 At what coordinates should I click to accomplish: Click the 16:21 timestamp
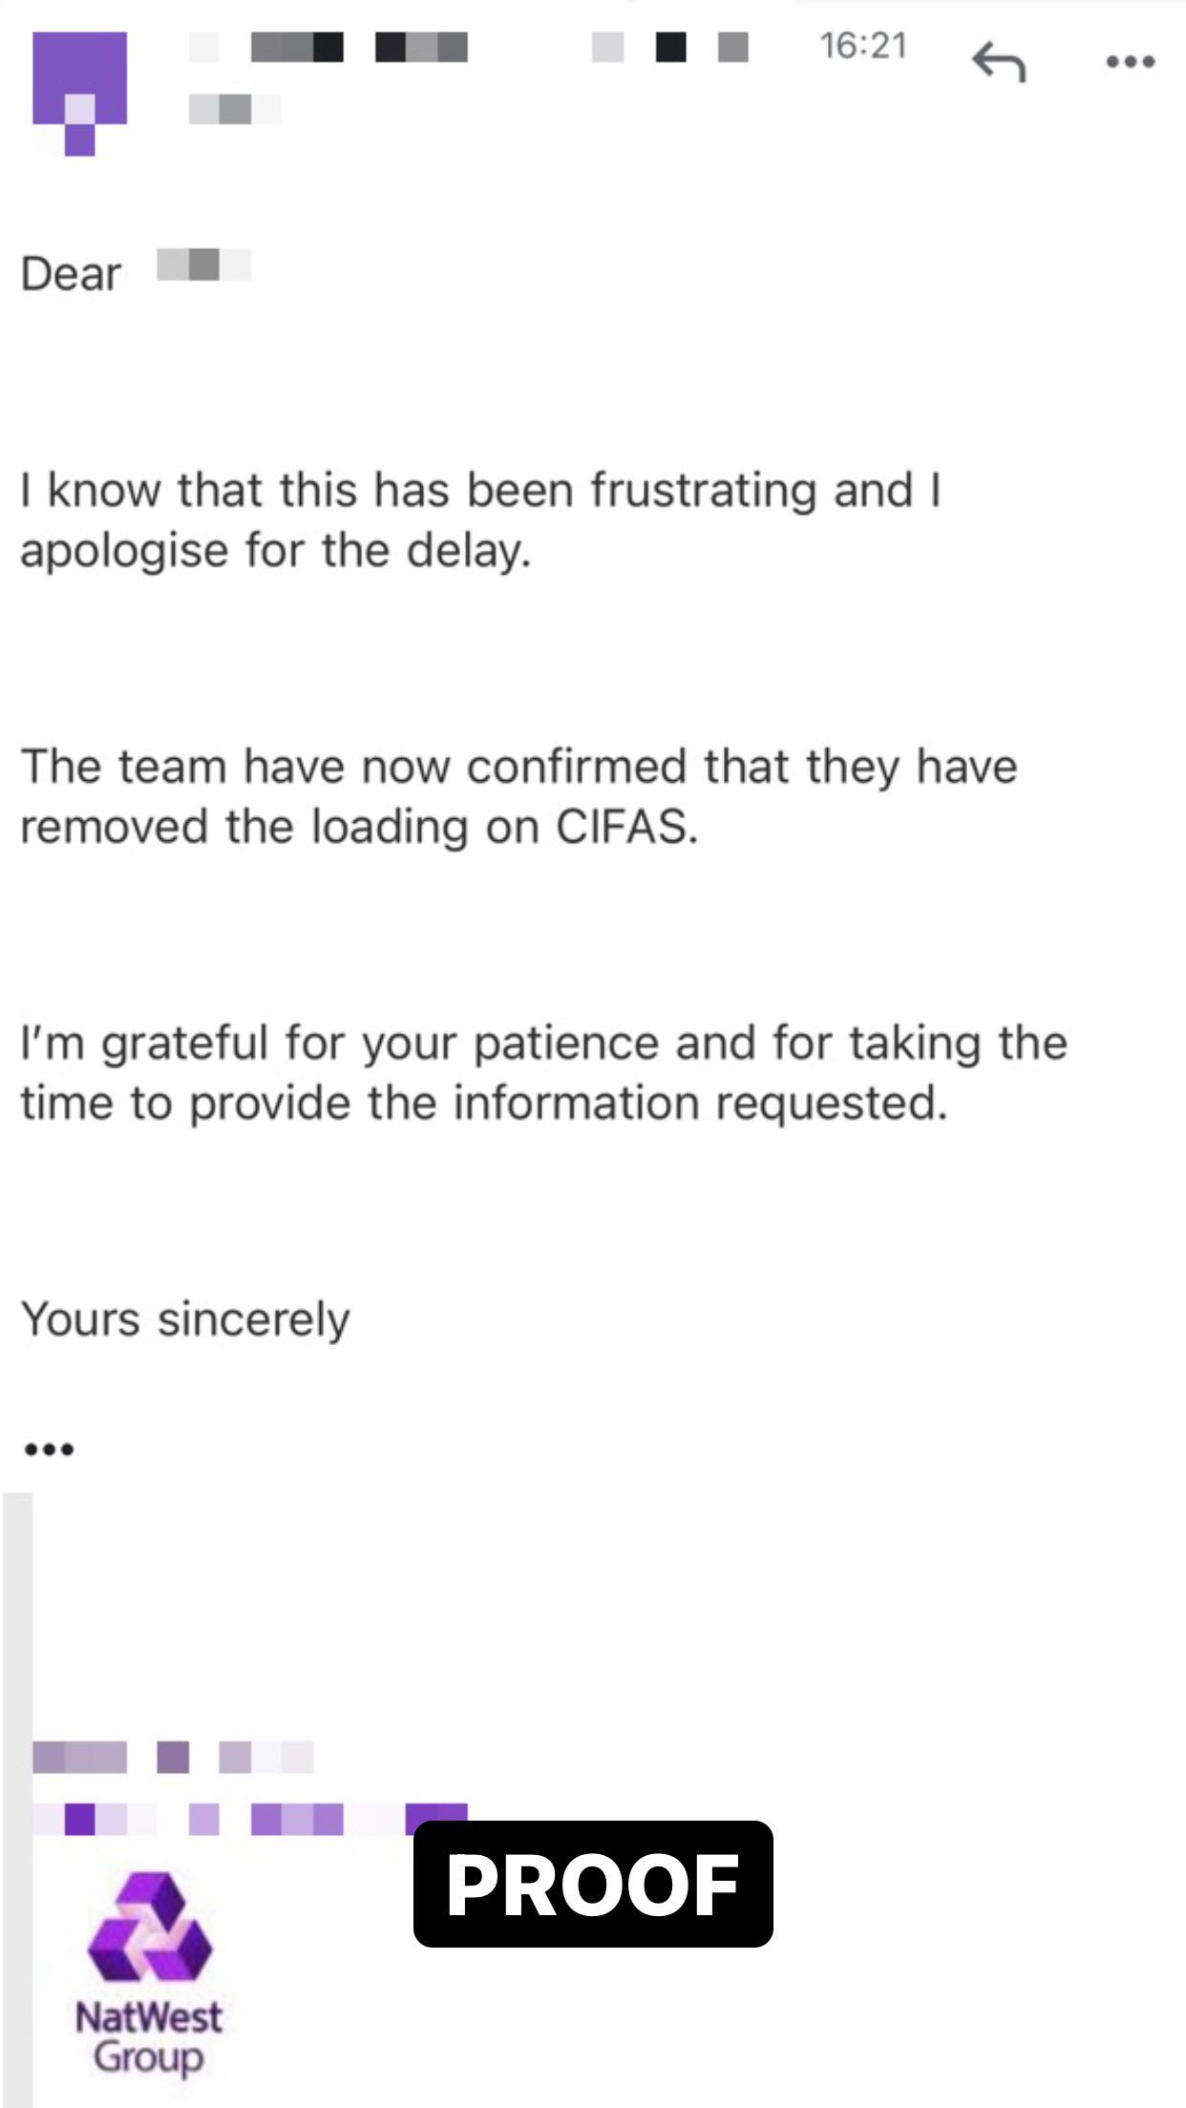tap(862, 46)
